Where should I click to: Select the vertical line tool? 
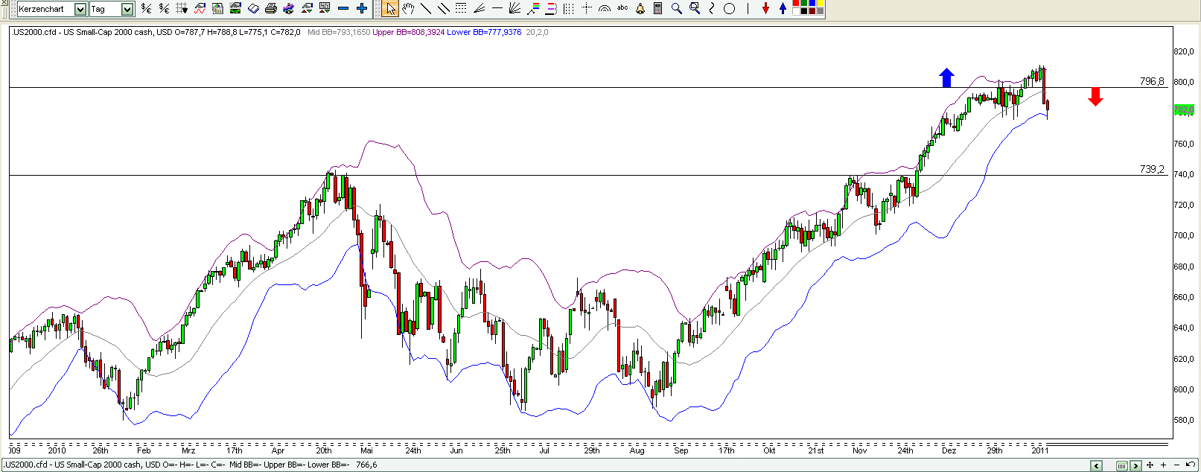click(x=748, y=9)
